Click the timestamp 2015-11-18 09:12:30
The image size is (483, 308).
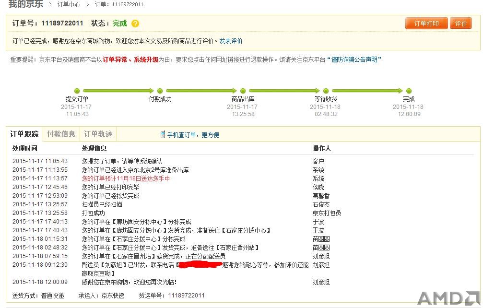pyautogui.click(x=40, y=264)
